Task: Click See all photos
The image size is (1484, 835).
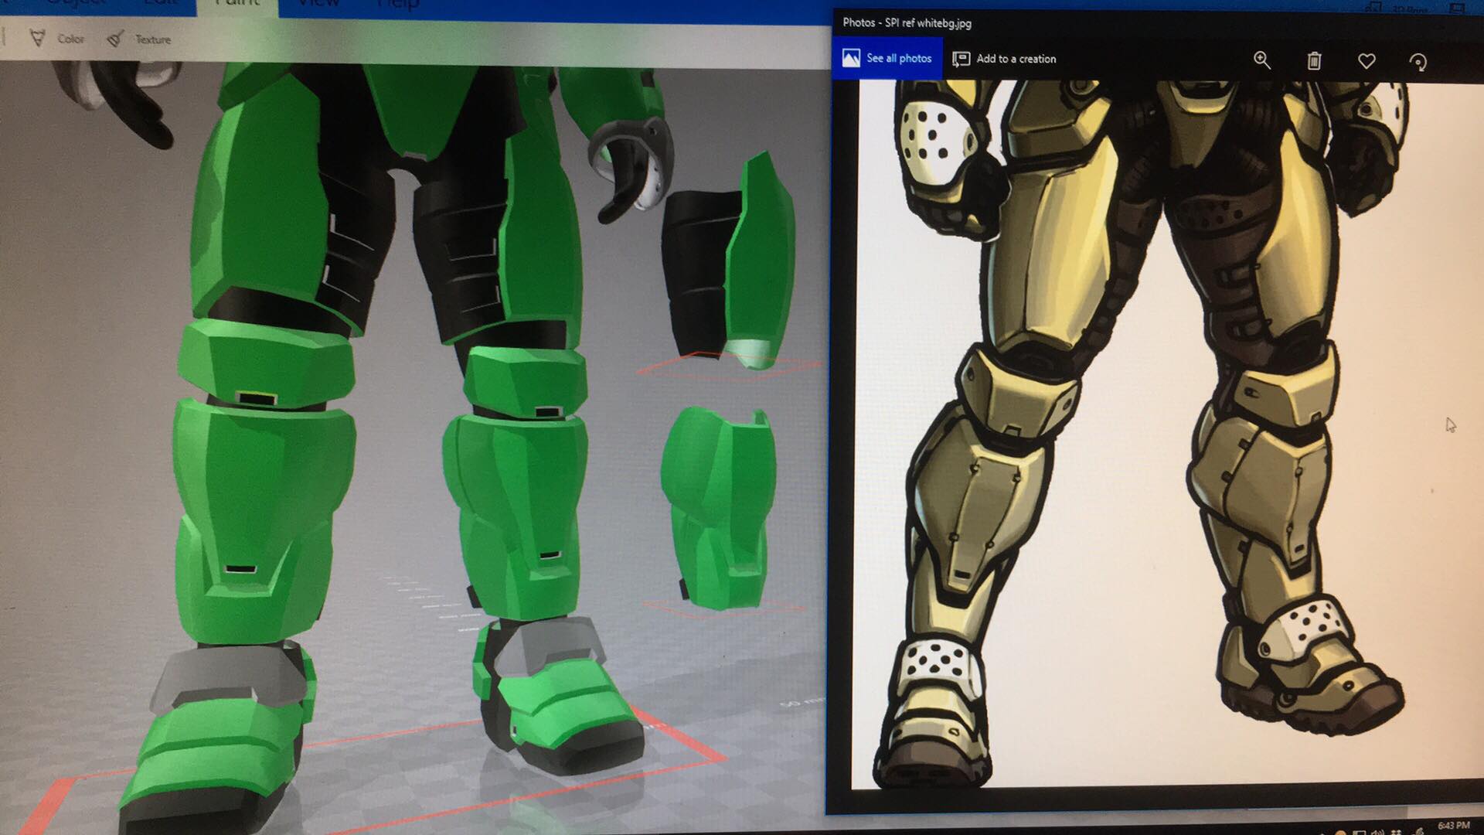Action: tap(887, 58)
